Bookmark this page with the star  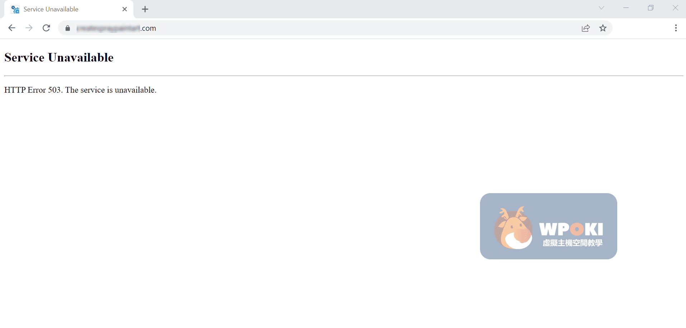tap(603, 28)
